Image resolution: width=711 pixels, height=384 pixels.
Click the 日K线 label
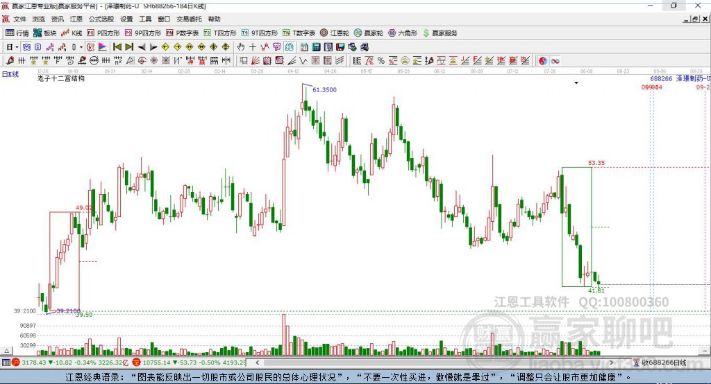tap(10, 74)
